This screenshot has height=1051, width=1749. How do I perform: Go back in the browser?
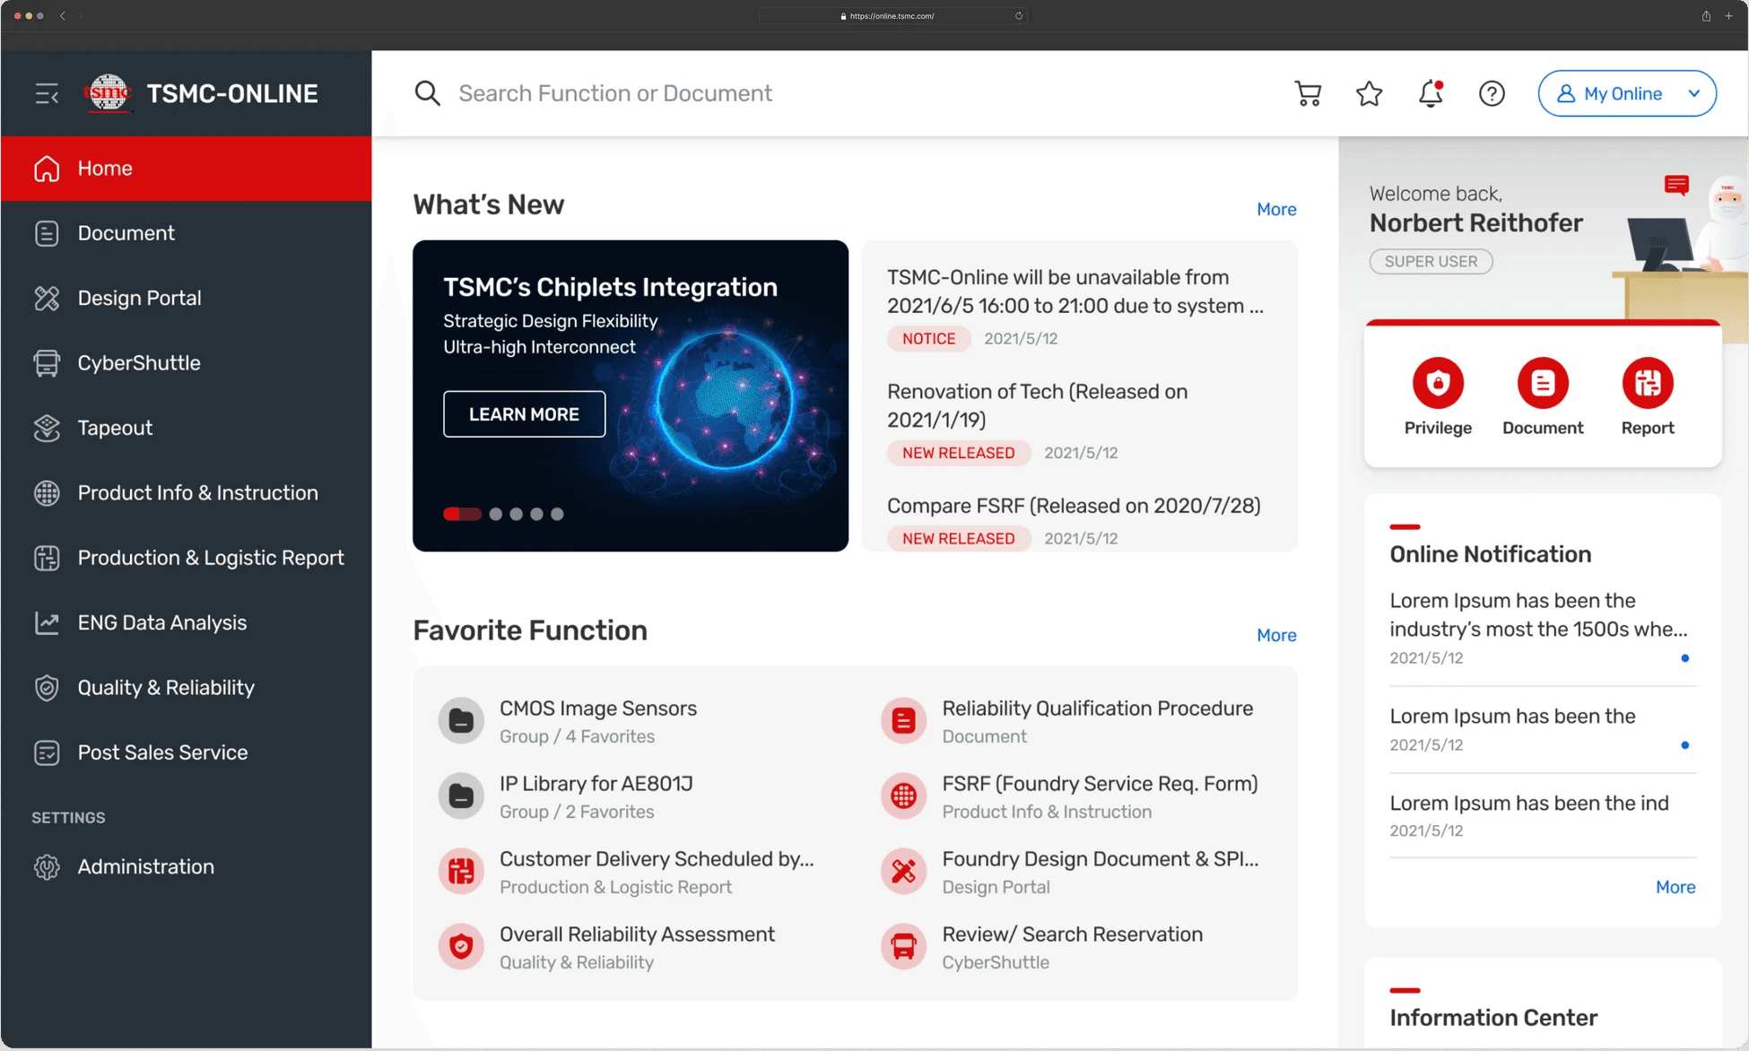63,16
